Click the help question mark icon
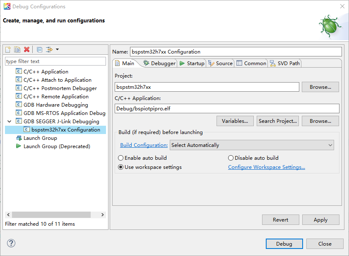This screenshot has width=349, height=256. tap(11, 244)
